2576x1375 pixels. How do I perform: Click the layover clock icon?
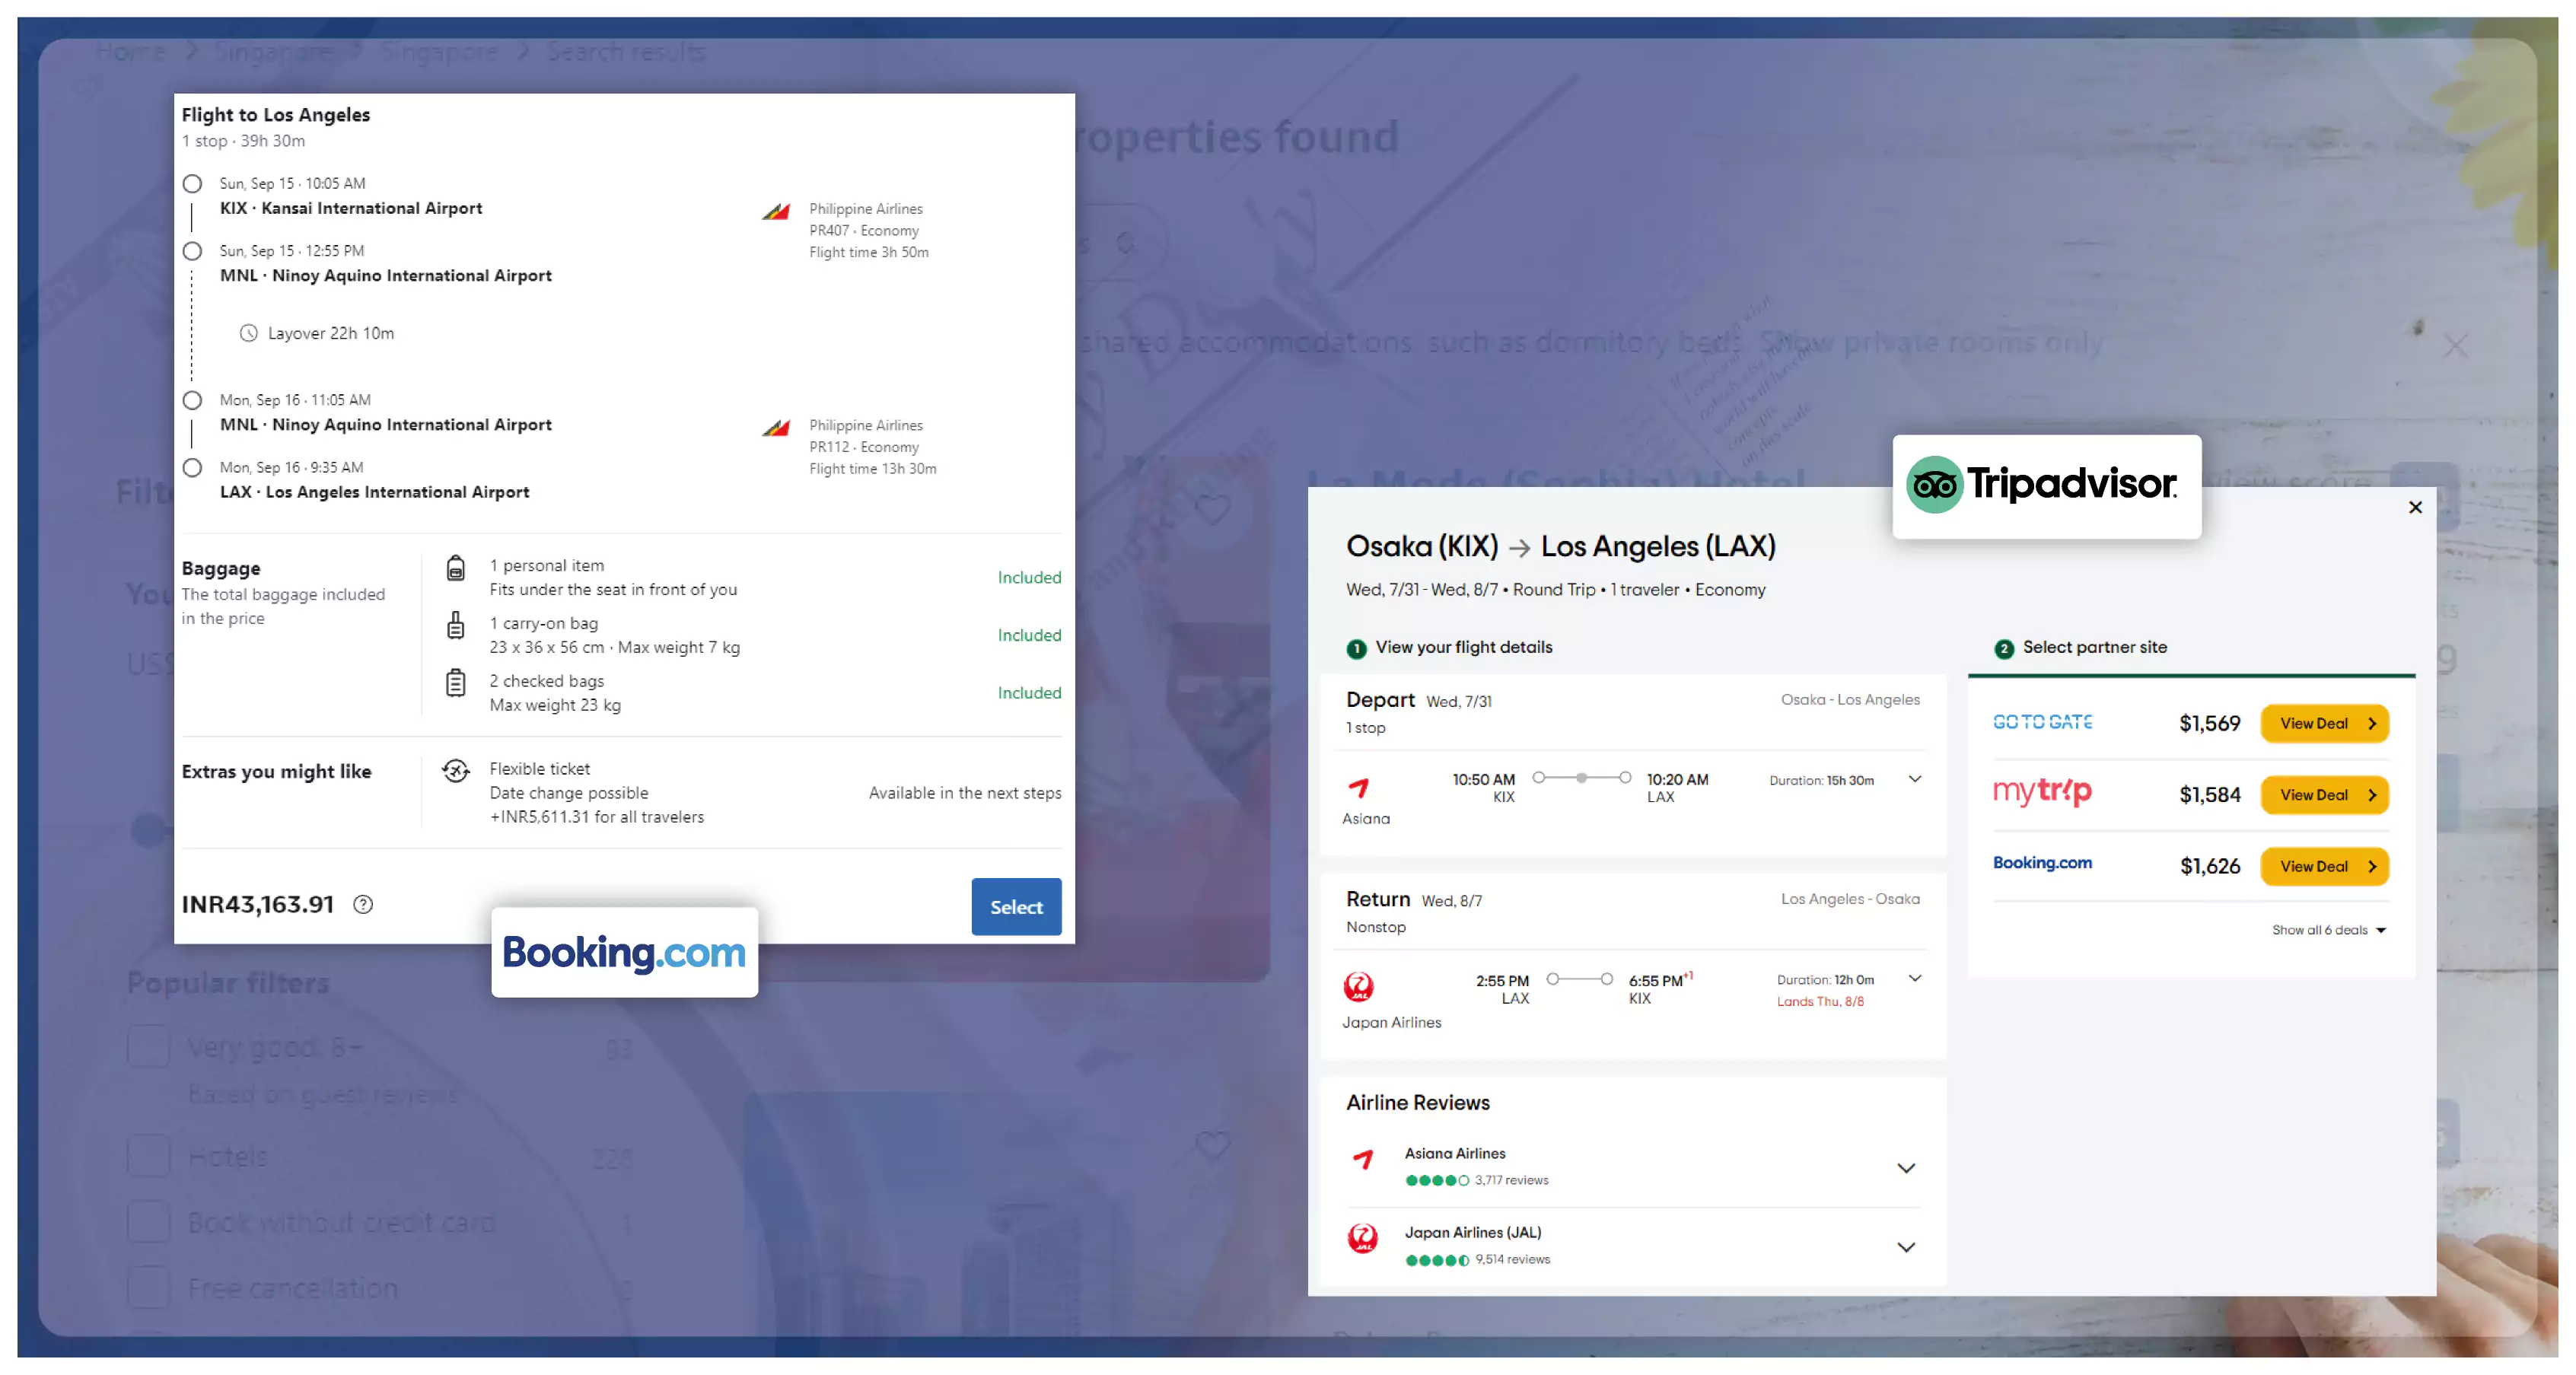click(x=248, y=333)
